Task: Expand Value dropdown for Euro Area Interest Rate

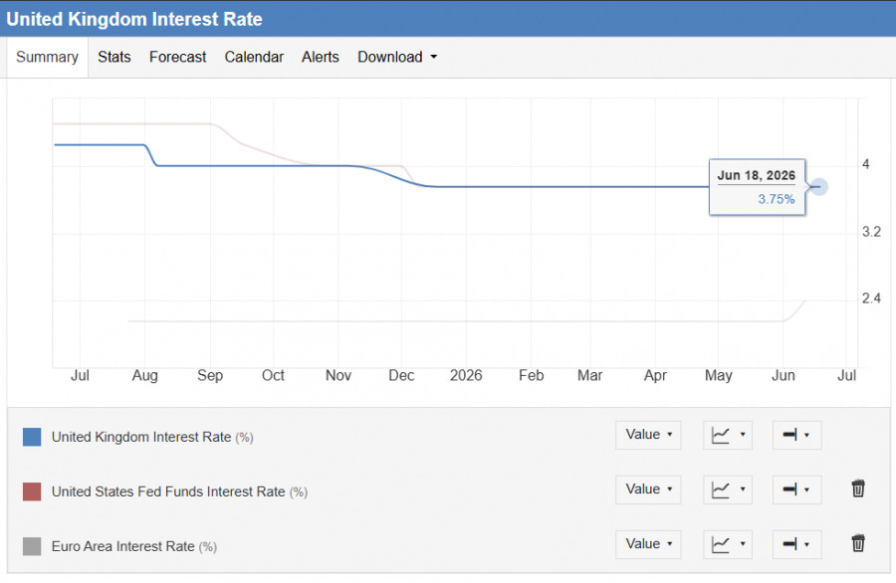Action: coord(648,545)
